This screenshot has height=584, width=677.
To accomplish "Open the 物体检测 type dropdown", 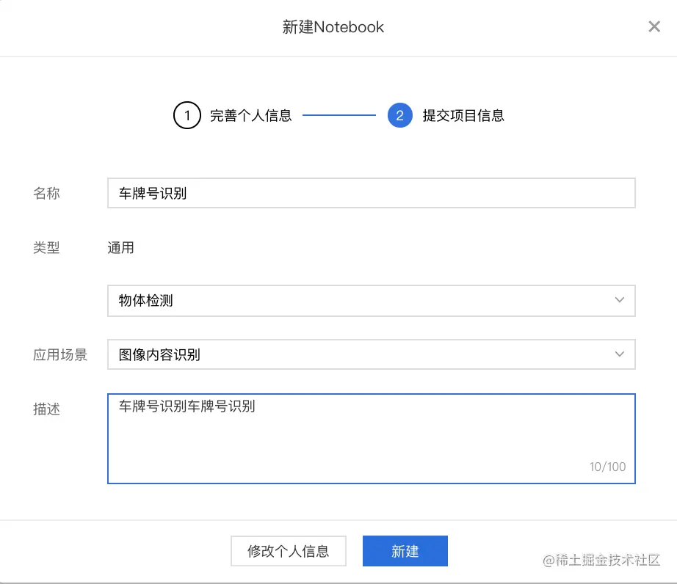I will (x=371, y=301).
